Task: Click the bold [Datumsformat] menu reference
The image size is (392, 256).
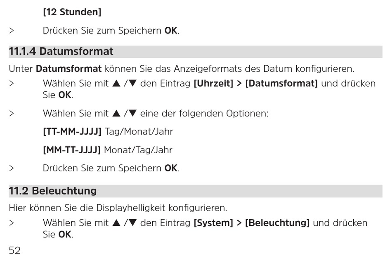Action: tap(281, 83)
